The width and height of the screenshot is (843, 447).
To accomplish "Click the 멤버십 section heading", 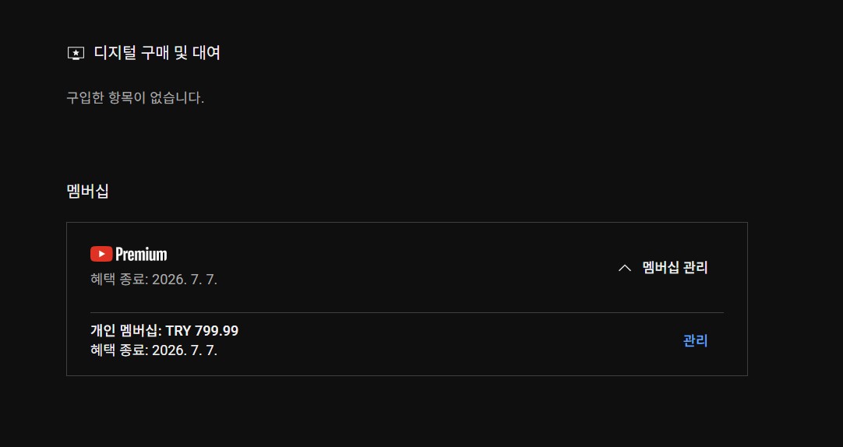I will (x=87, y=191).
